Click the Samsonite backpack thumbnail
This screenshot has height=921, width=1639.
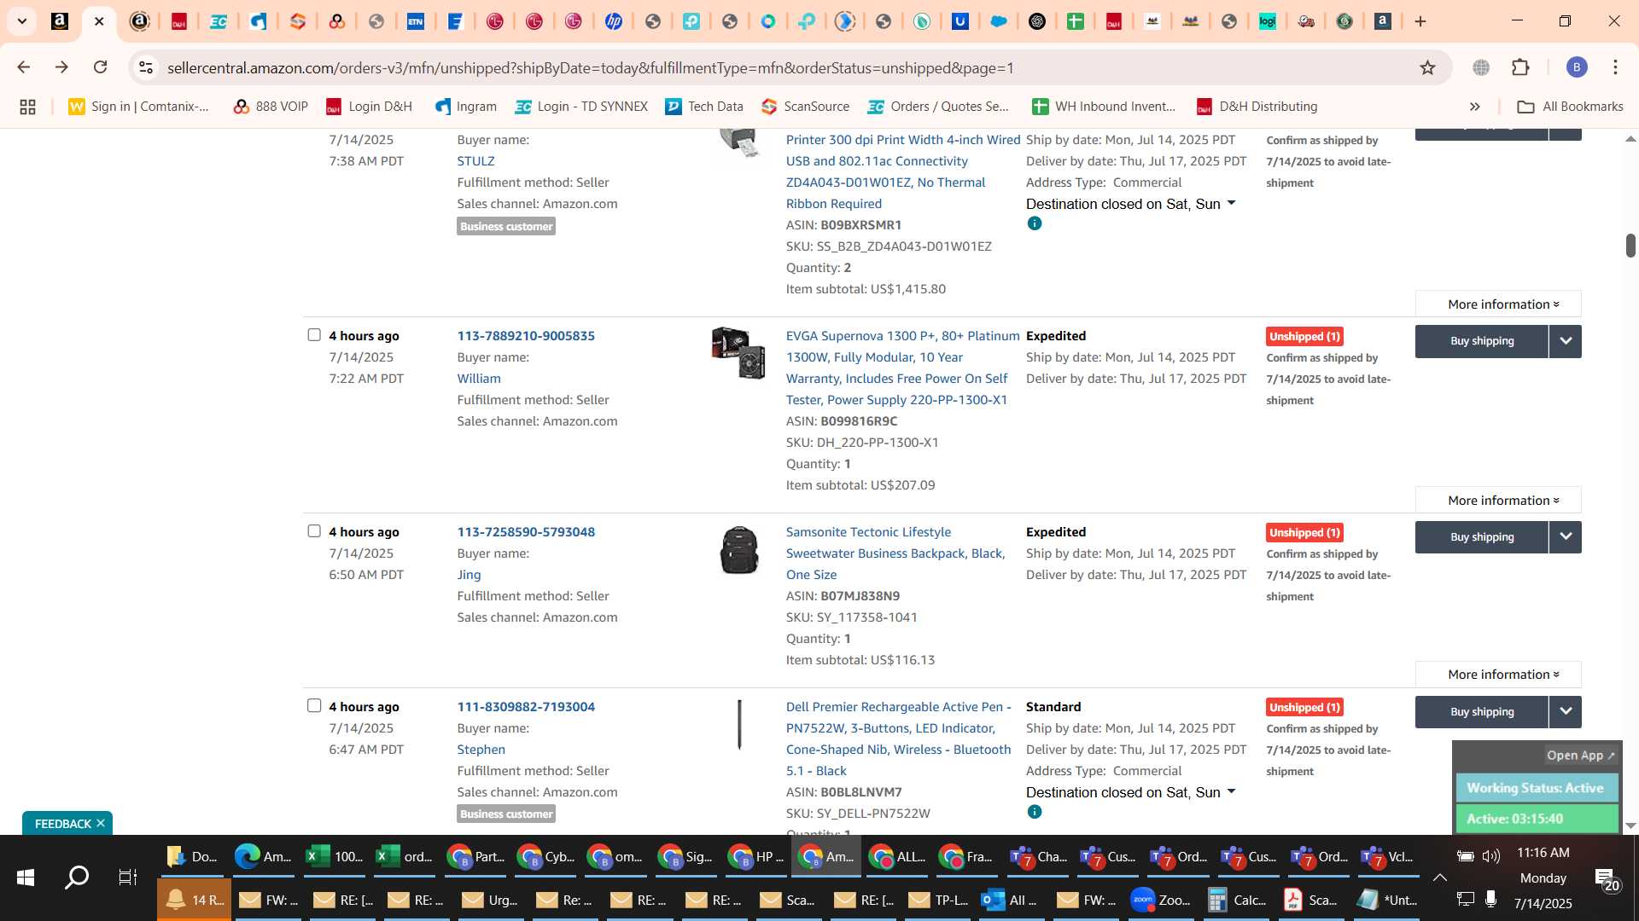(x=738, y=550)
